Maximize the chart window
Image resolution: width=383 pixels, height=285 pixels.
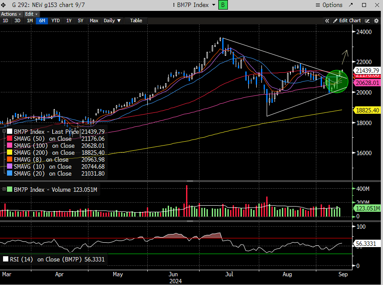pyautogui.click(x=364, y=5)
